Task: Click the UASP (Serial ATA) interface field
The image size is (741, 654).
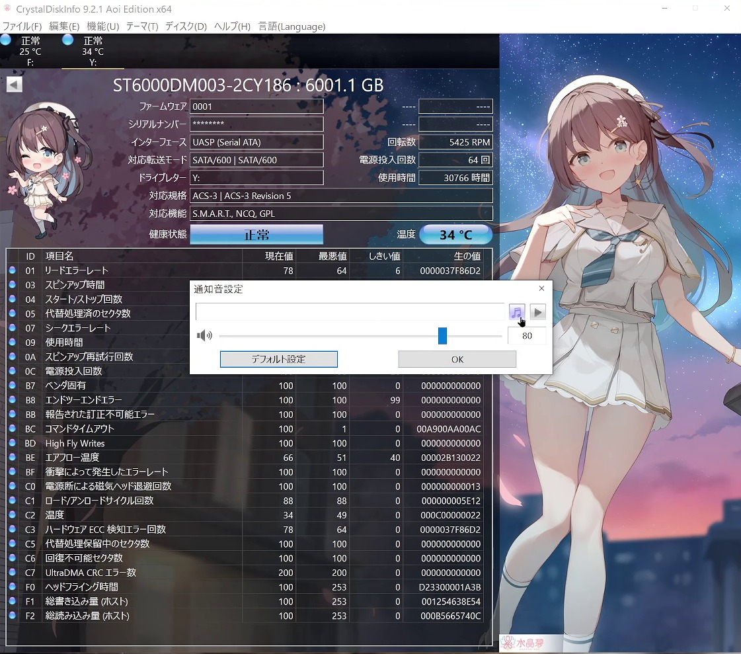Action: pos(256,142)
